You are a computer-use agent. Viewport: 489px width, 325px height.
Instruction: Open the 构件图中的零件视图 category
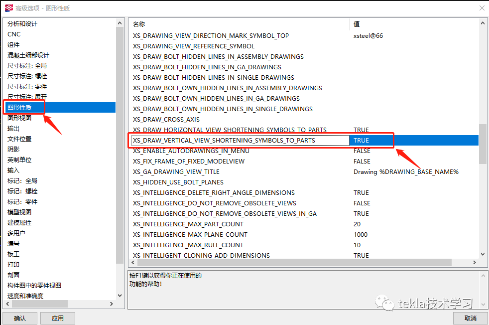[x=34, y=285]
